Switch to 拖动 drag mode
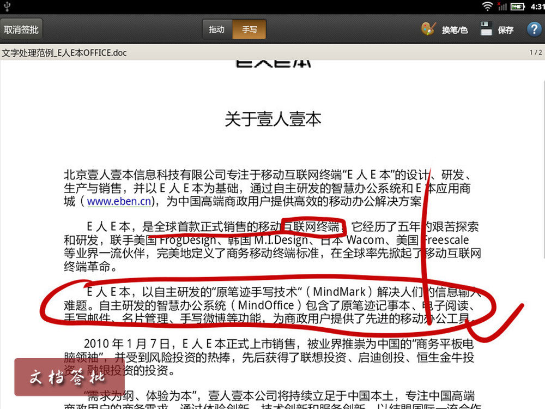Viewport: 545px width, 409px height. click(x=217, y=29)
